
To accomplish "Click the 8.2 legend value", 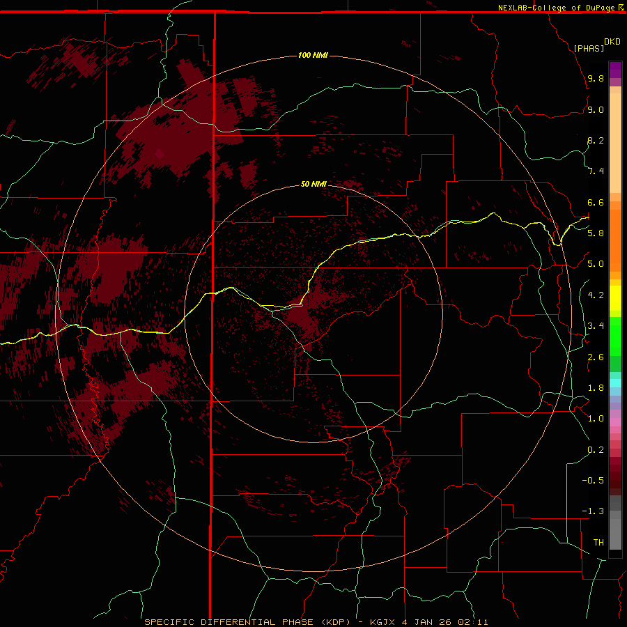I will click(x=596, y=141).
